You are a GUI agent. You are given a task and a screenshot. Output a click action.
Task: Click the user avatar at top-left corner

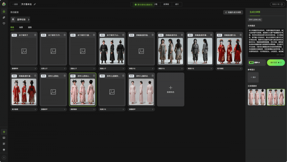pyautogui.click(x=4, y=4)
